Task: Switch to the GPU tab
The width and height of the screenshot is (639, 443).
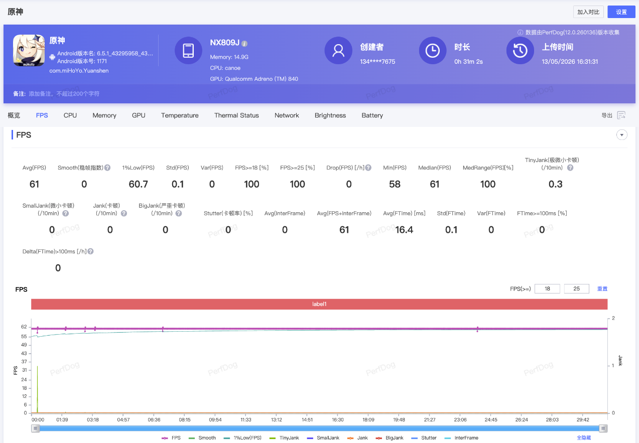Action: pos(139,115)
